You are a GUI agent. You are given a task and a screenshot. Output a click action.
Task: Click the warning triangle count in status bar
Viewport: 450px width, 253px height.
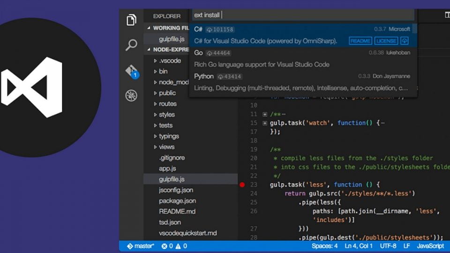coord(181,246)
